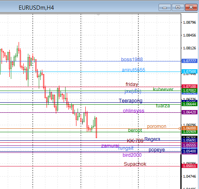Click the EURUSDm,H4 window title
Image resolution: width=199 pixels, height=189 pixels.
pyautogui.click(x=36, y=8)
